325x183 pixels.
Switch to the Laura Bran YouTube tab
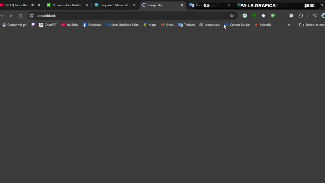[x=17, y=5]
